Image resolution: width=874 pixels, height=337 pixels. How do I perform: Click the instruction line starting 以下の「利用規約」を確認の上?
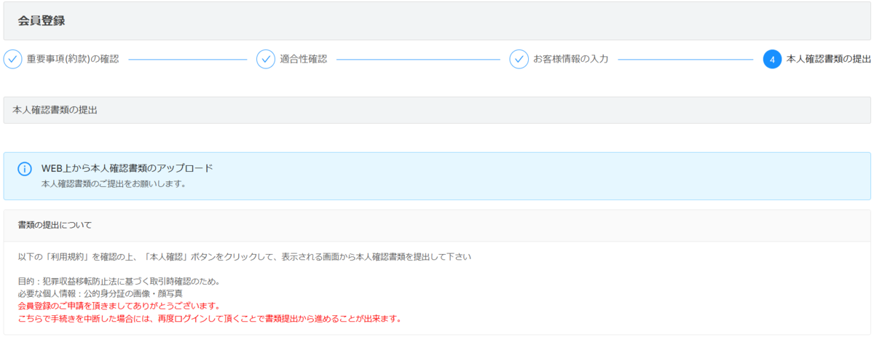[x=245, y=258]
